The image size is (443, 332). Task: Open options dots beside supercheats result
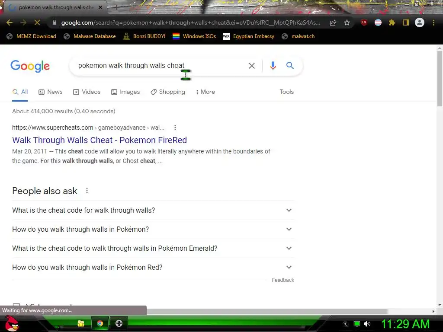pyautogui.click(x=175, y=128)
